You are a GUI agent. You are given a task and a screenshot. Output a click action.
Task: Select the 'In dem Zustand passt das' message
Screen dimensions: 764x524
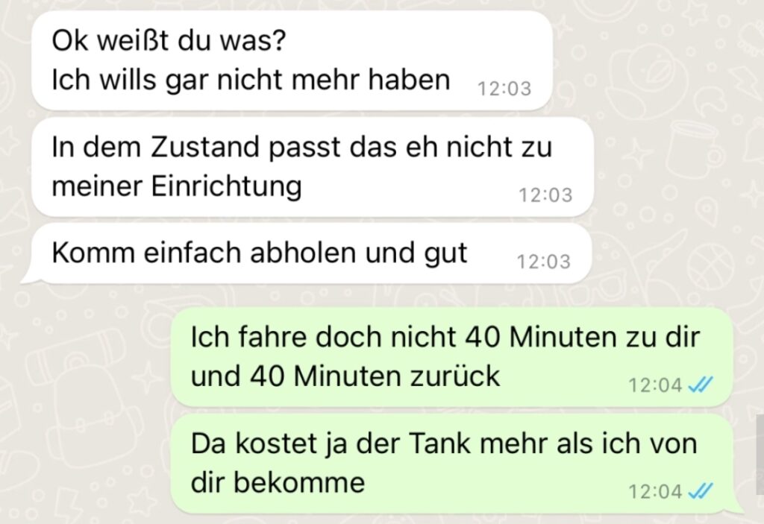pos(313,167)
